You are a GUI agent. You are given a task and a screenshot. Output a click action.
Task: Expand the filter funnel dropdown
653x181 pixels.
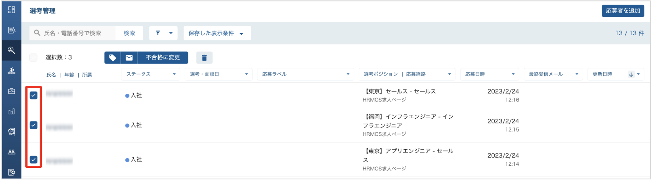163,33
